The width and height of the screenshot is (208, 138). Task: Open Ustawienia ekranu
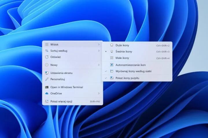(x=73, y=73)
